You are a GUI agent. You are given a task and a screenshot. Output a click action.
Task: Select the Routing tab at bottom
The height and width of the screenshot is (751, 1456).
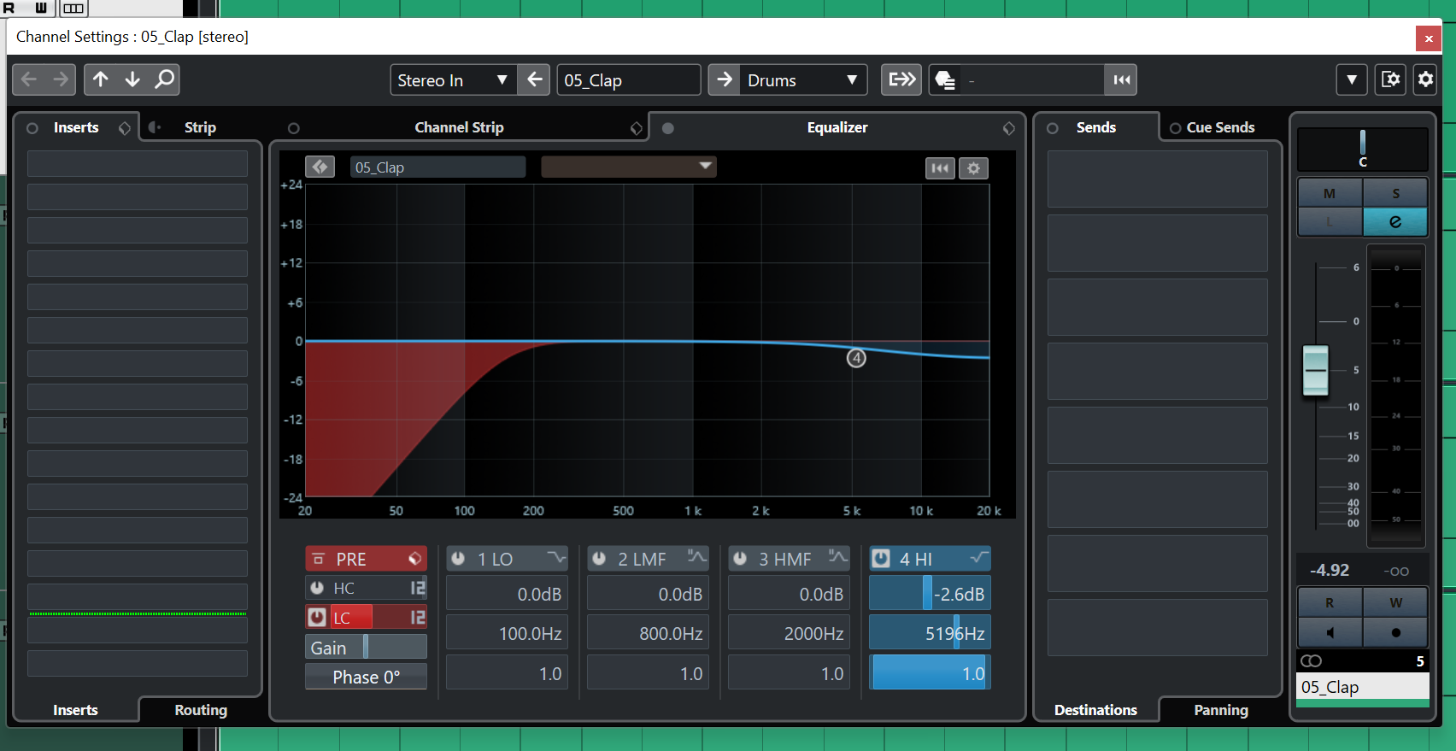[x=201, y=710]
